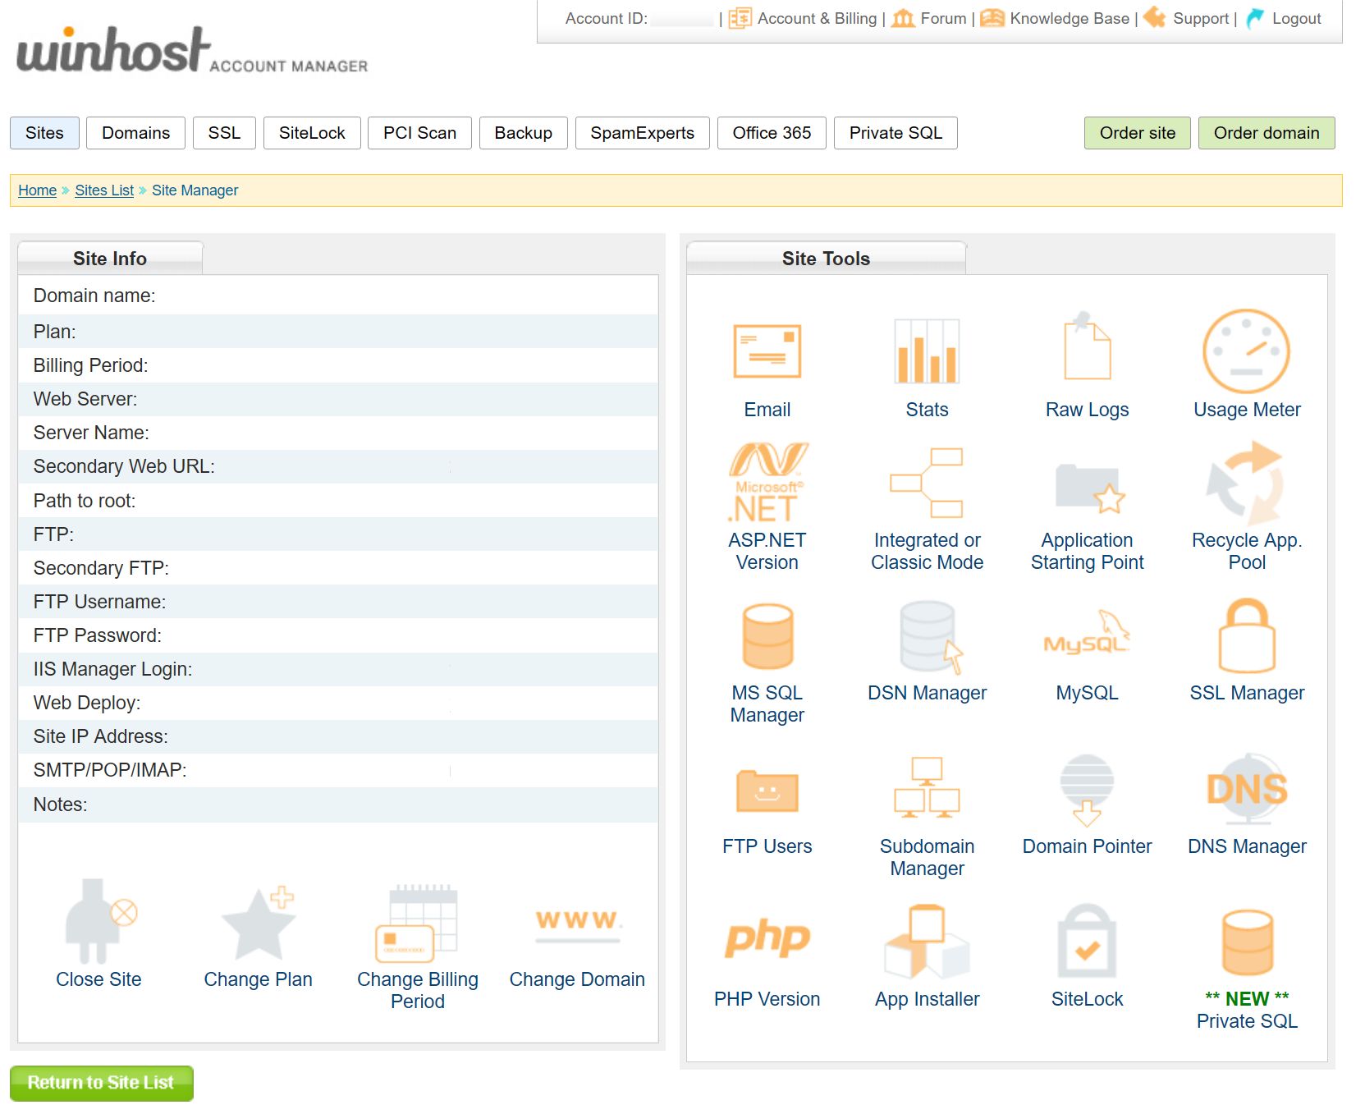Open the App Installer boxes icon
The image size is (1365, 1114).
point(927,941)
